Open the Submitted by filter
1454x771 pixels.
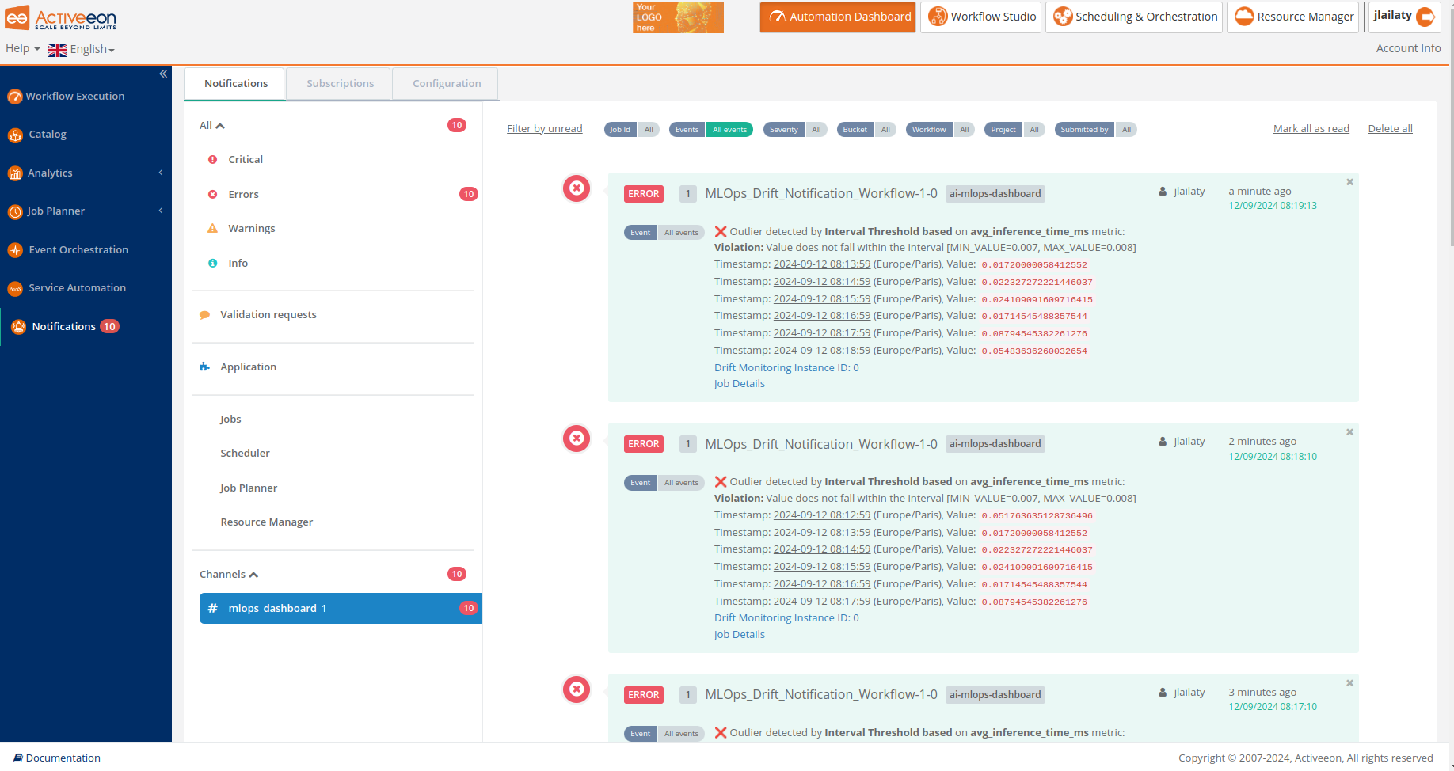(x=1096, y=130)
